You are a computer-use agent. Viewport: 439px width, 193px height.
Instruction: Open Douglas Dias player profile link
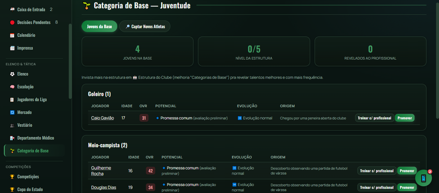point(104,187)
